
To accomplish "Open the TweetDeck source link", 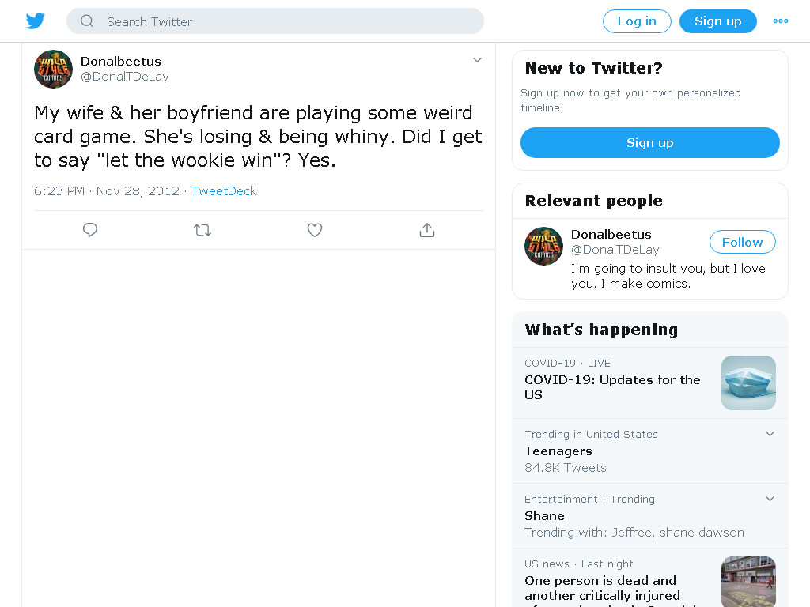I will 224,191.
